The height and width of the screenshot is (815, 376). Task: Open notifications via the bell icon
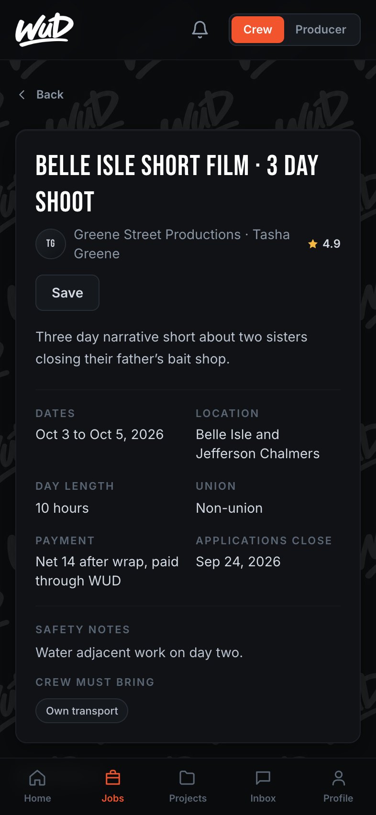coord(200,30)
